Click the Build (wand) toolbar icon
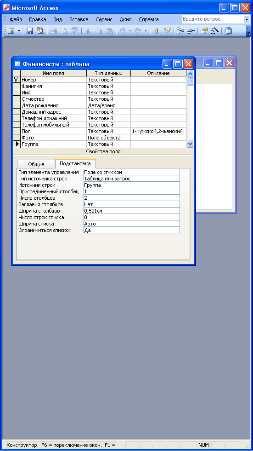This screenshot has height=451, width=253. (214, 31)
